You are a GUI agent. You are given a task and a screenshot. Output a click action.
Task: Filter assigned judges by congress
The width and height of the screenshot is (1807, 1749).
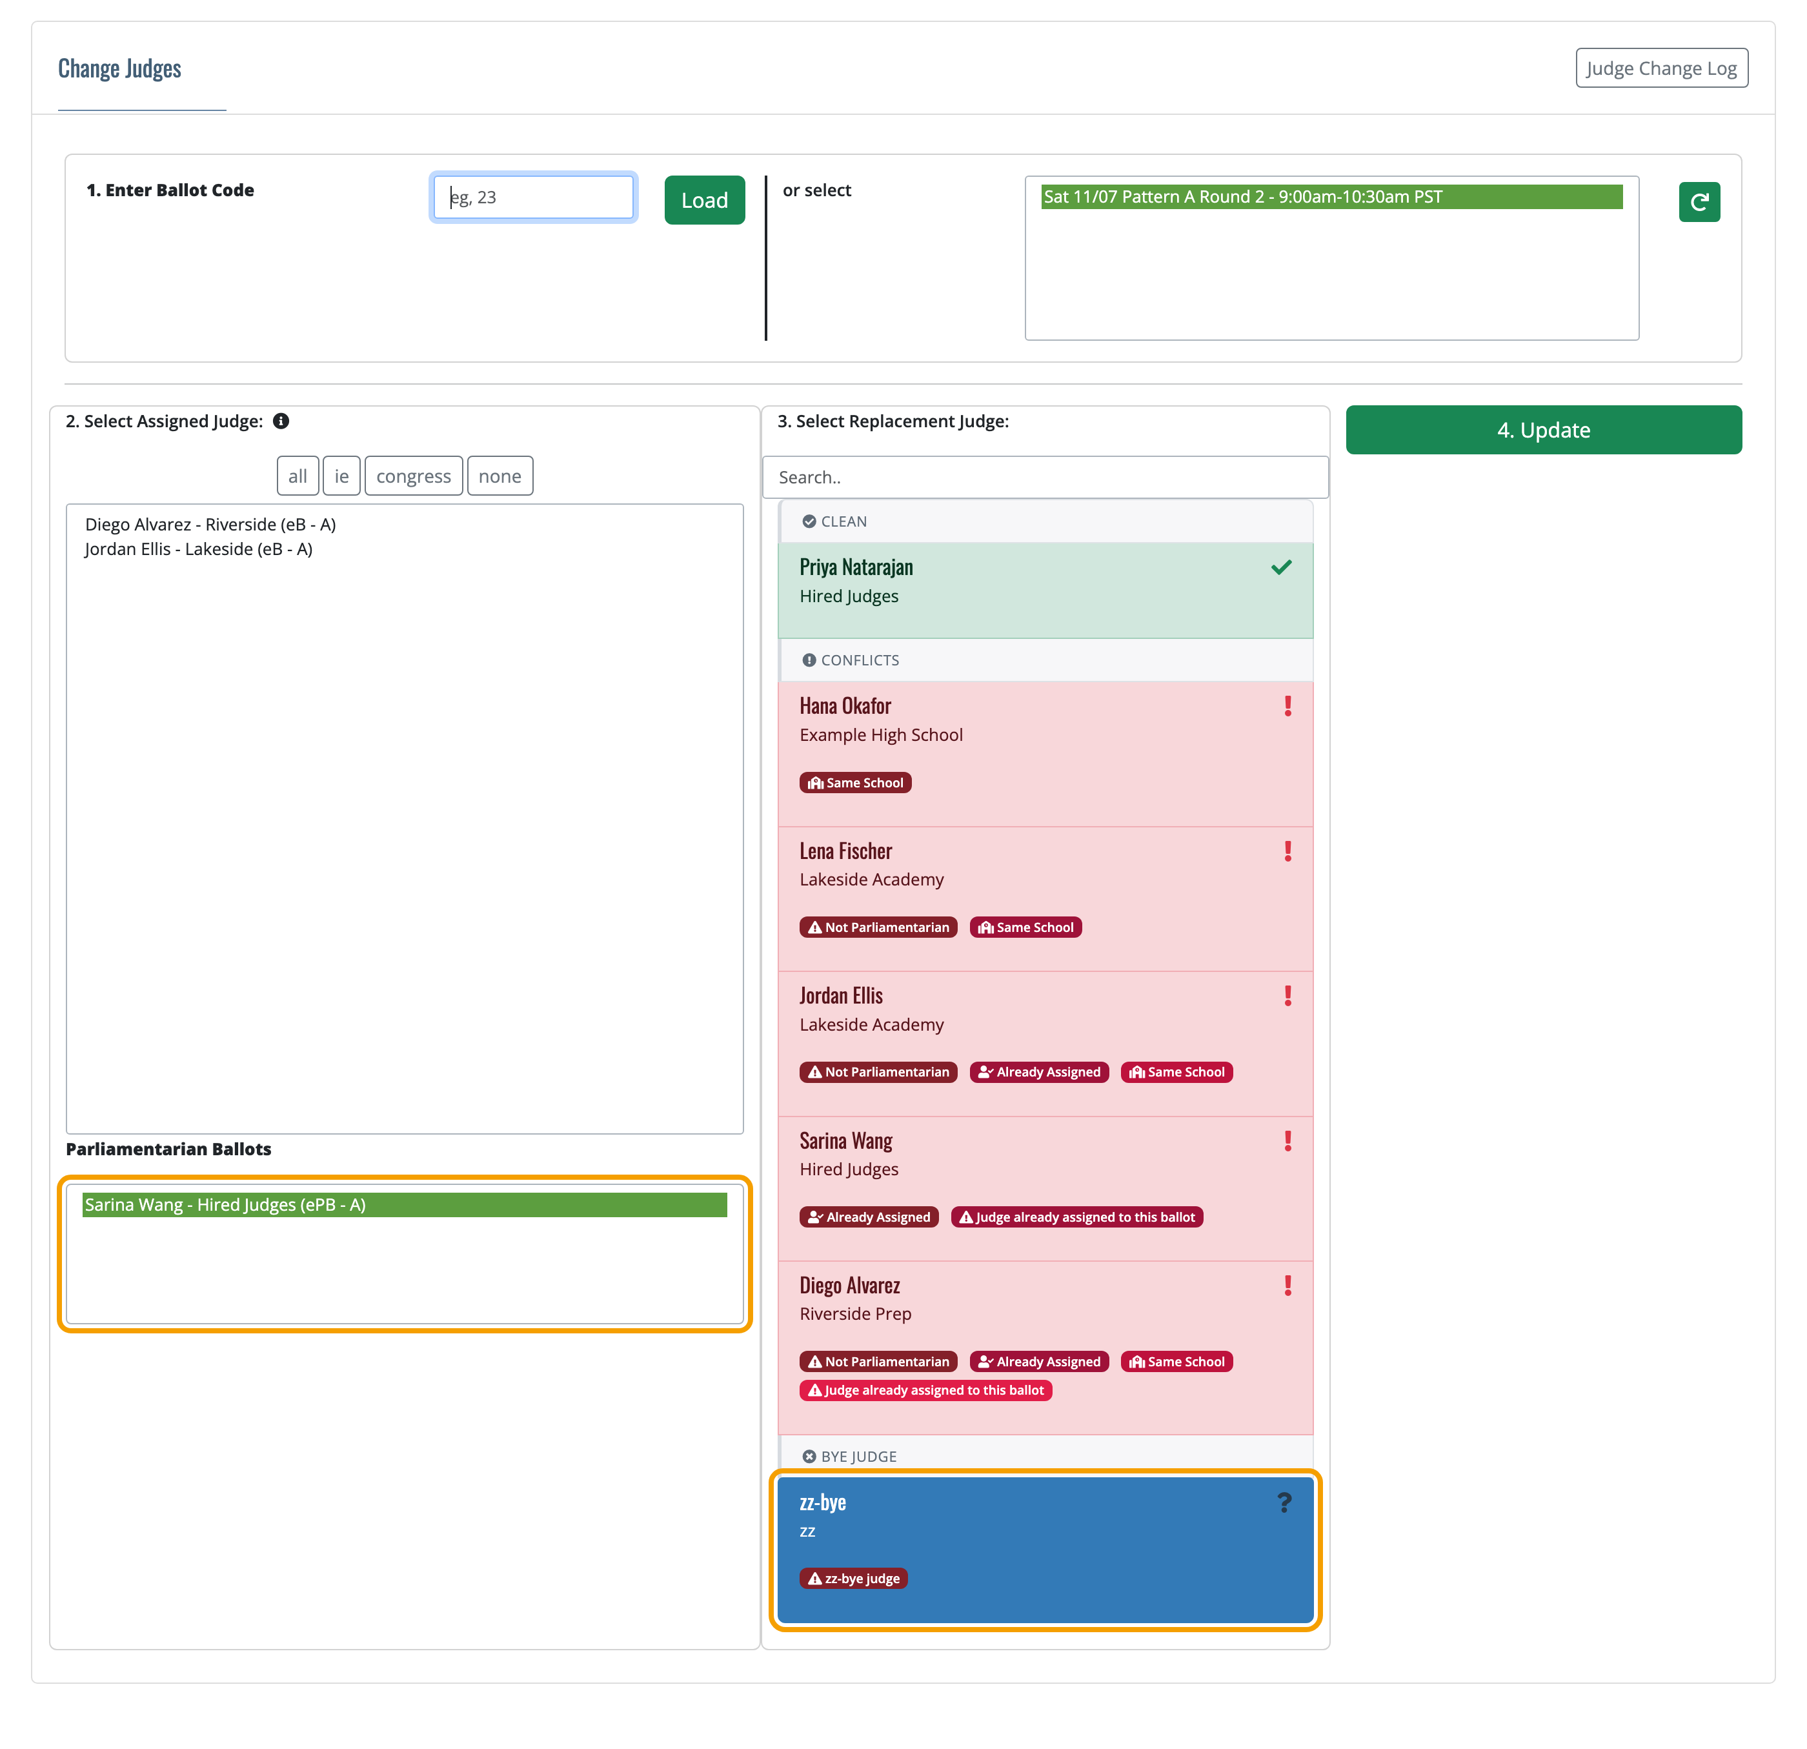pyautogui.click(x=413, y=476)
